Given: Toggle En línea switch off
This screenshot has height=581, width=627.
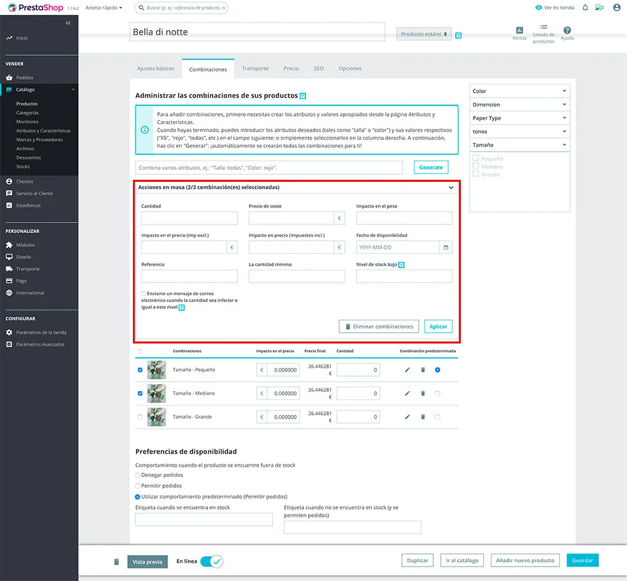Looking at the screenshot, I should point(211,562).
